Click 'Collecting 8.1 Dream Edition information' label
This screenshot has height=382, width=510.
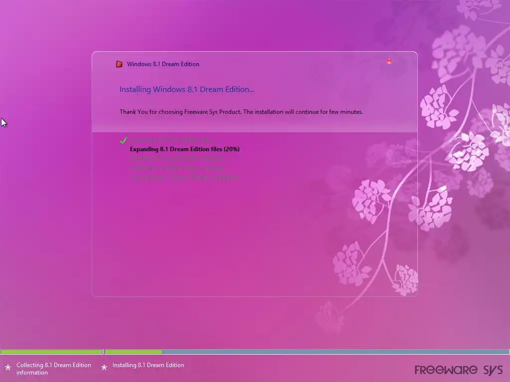(54, 369)
